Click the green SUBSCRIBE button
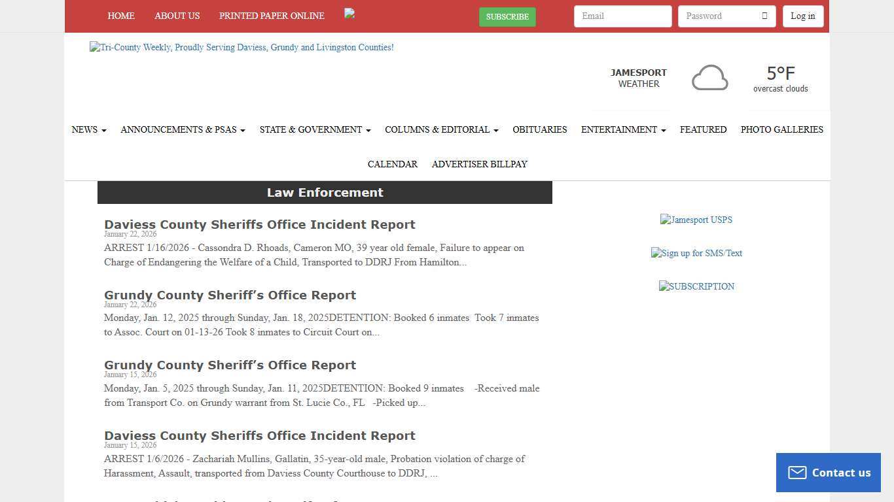This screenshot has width=894, height=502. [x=507, y=17]
